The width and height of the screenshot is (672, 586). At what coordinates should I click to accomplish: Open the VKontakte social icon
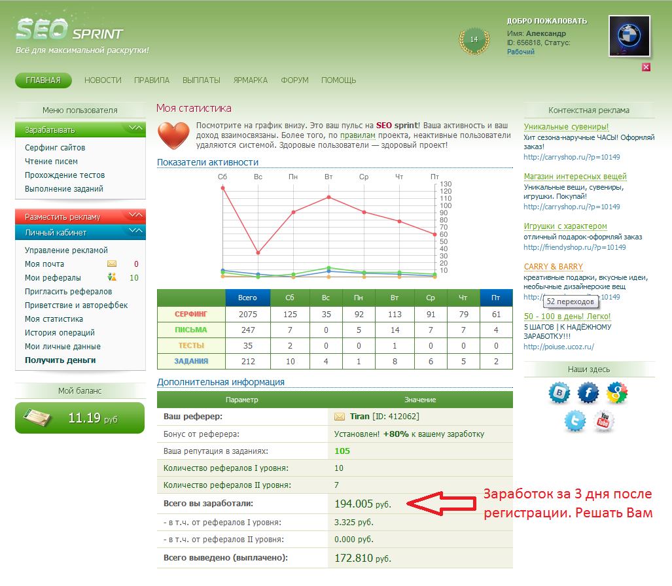(559, 392)
